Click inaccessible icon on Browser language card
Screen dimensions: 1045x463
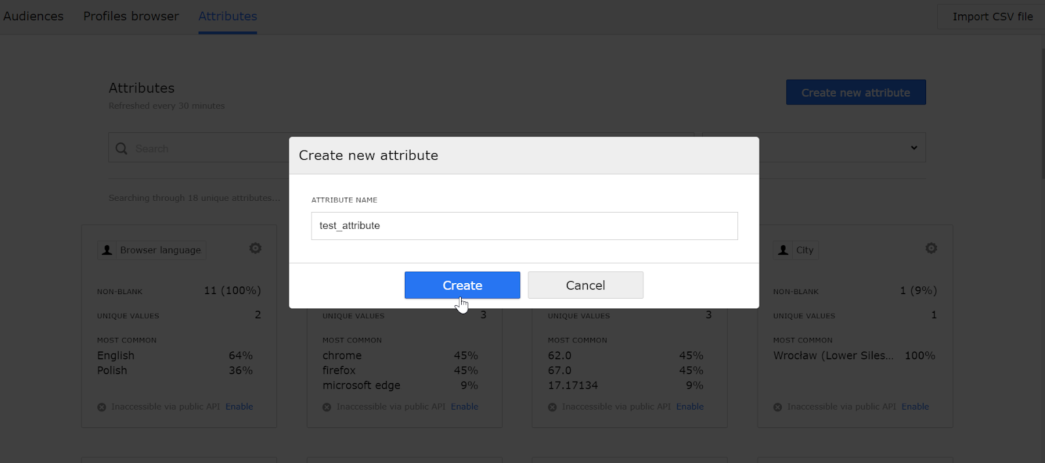(x=102, y=407)
